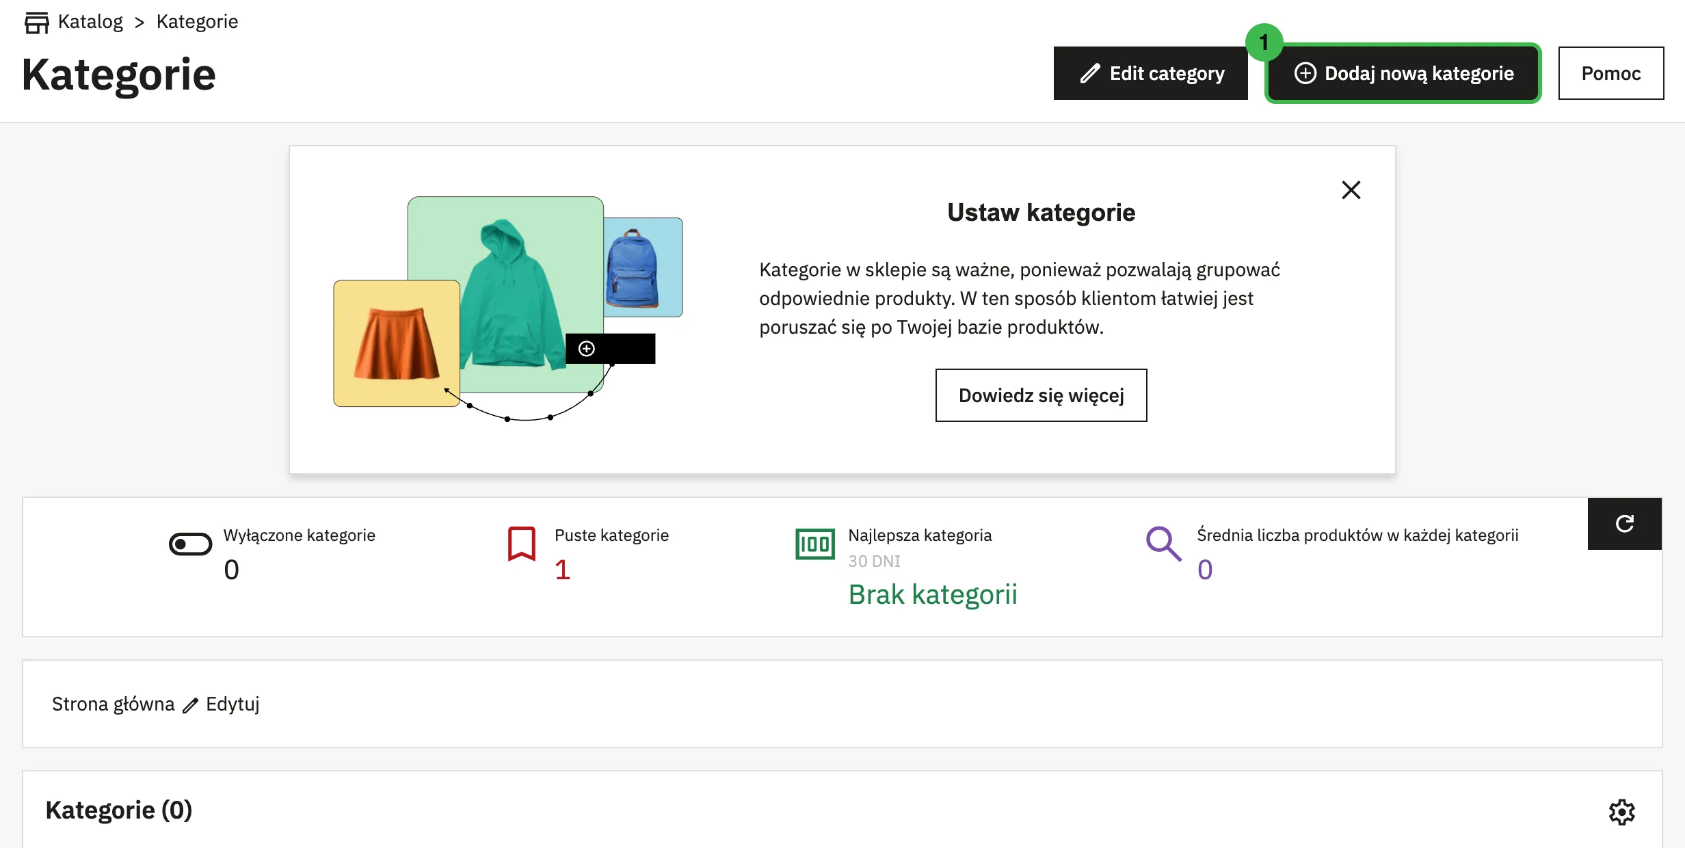The width and height of the screenshot is (1685, 848).
Task: Click the Średnia liczba produktów value 0
Action: tap(1205, 570)
